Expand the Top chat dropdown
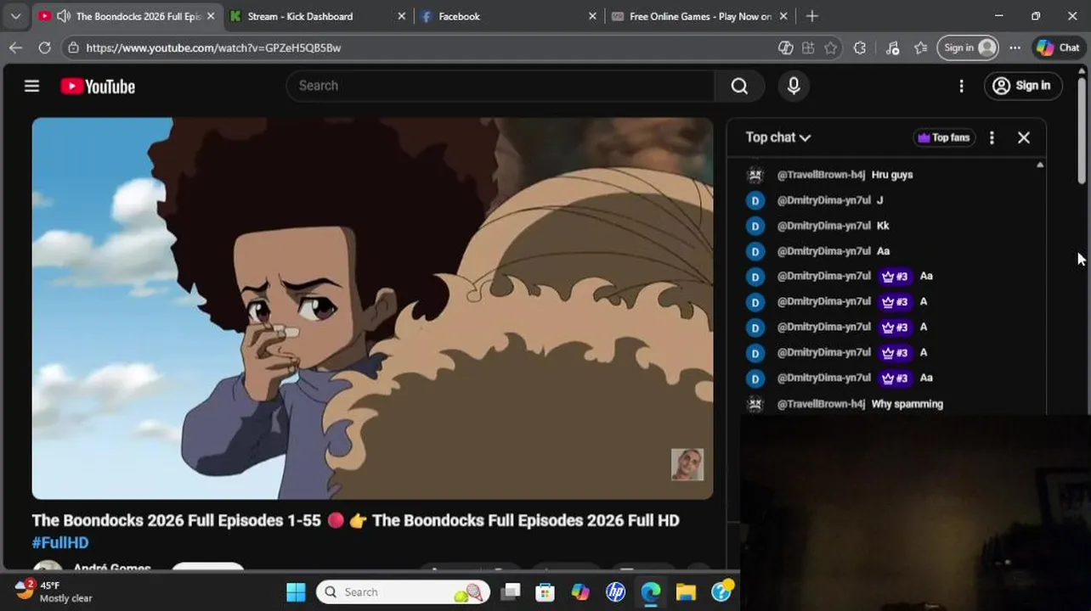 [777, 137]
